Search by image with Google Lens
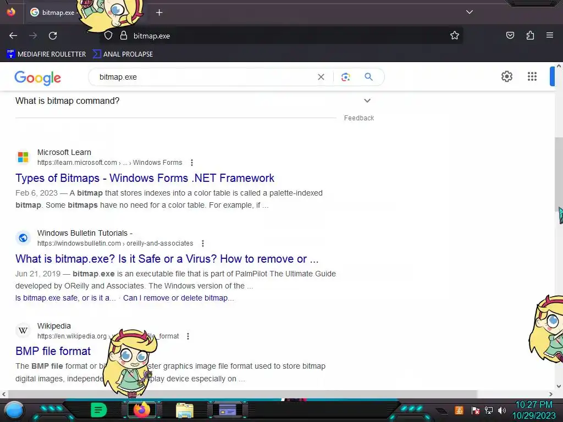The width and height of the screenshot is (563, 422). click(x=345, y=77)
